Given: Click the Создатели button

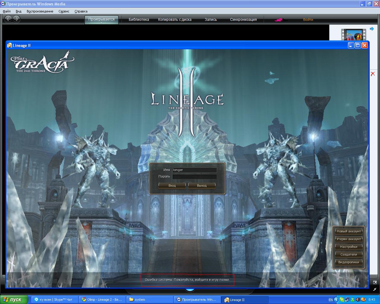Looking at the screenshot, I should pos(349,254).
